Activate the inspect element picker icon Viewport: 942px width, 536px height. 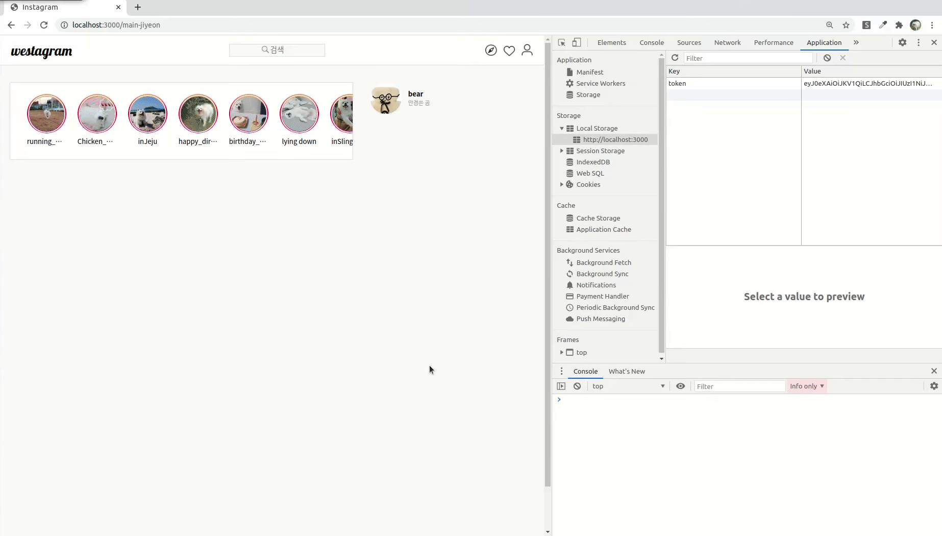click(x=562, y=42)
